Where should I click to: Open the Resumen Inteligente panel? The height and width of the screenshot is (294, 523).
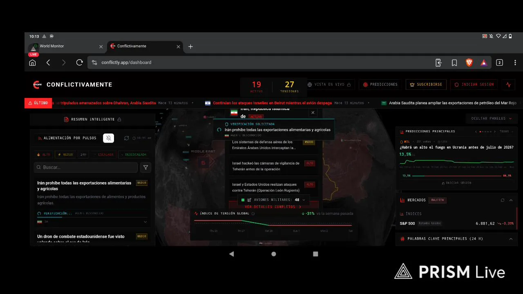pos(92,119)
